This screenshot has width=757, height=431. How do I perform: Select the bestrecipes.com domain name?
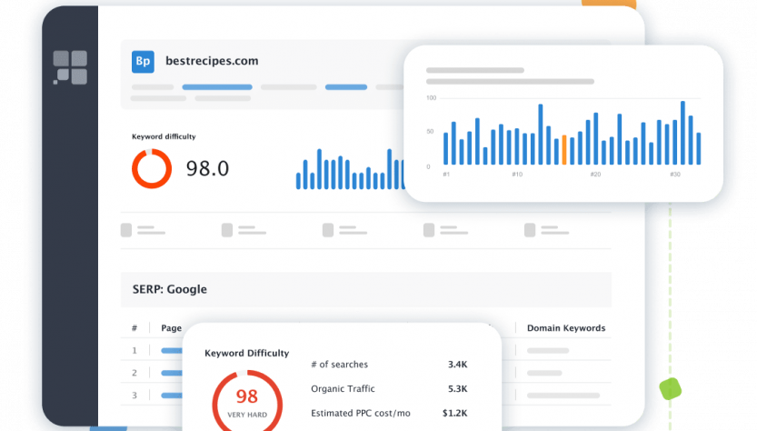click(212, 61)
